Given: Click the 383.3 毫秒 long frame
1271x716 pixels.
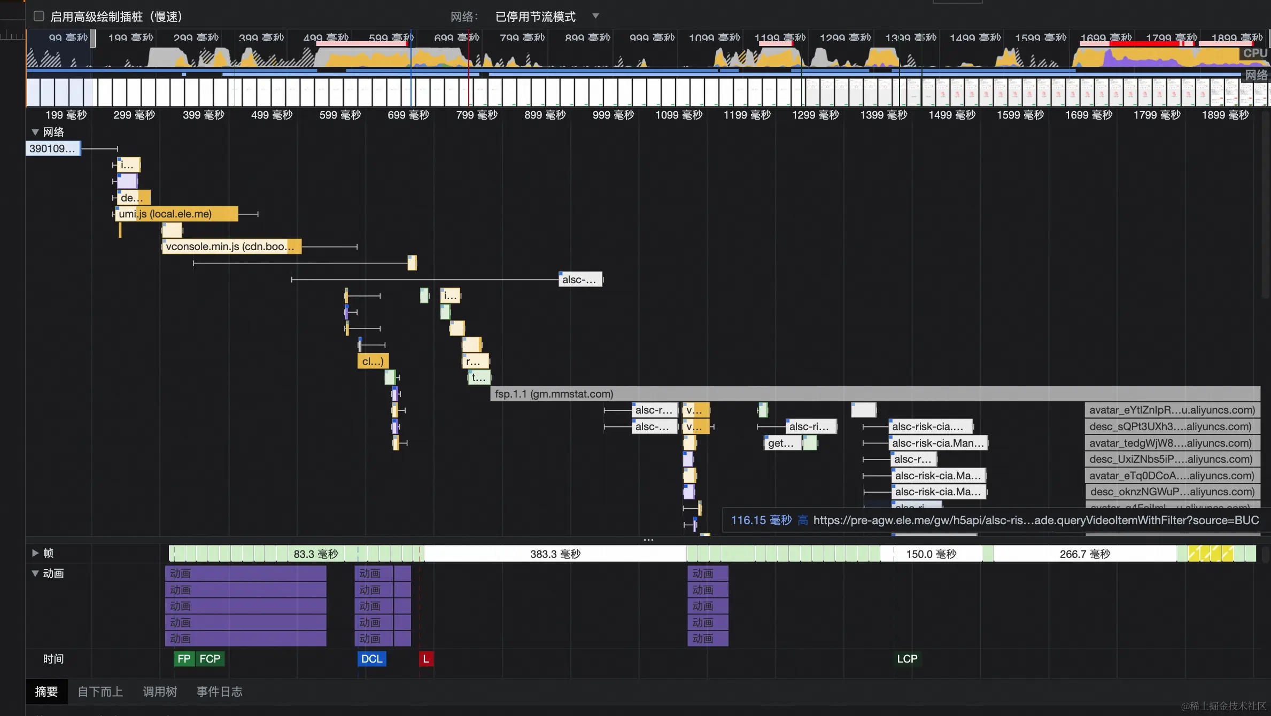Looking at the screenshot, I should coord(555,554).
